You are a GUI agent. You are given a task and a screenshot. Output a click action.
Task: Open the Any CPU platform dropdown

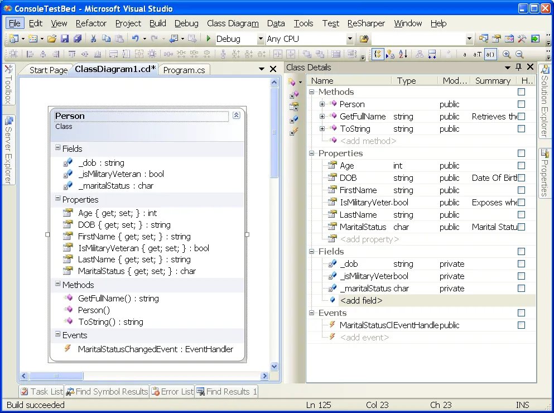tap(350, 39)
